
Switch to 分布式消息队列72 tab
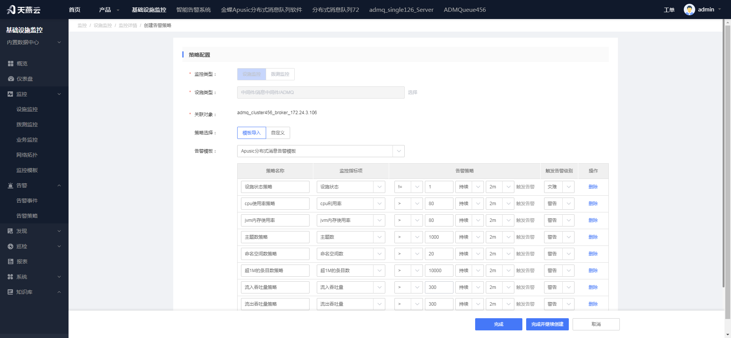coord(335,10)
